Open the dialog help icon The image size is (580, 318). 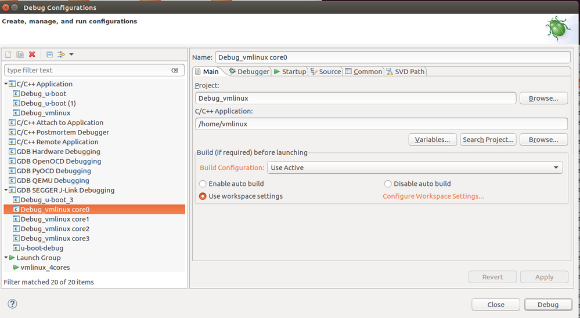click(12, 304)
